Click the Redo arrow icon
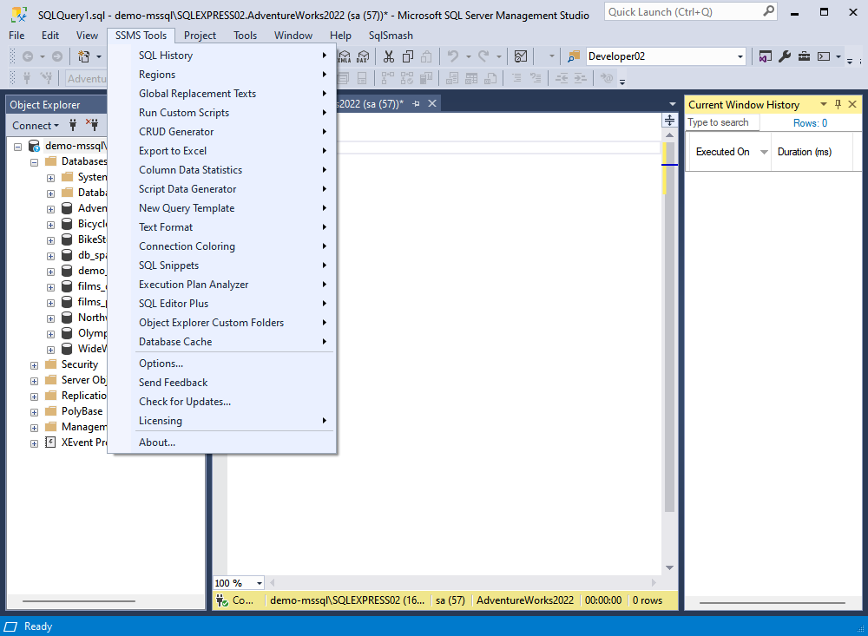The height and width of the screenshot is (636, 868). [483, 56]
